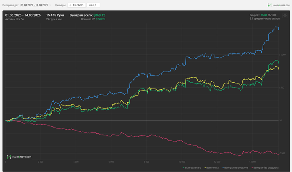Click the 'ФАЙЛ...' button
The width and height of the screenshot is (292, 172).
point(93,5)
